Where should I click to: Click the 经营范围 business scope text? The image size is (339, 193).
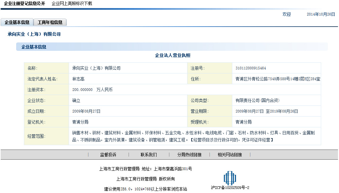tap(194, 136)
